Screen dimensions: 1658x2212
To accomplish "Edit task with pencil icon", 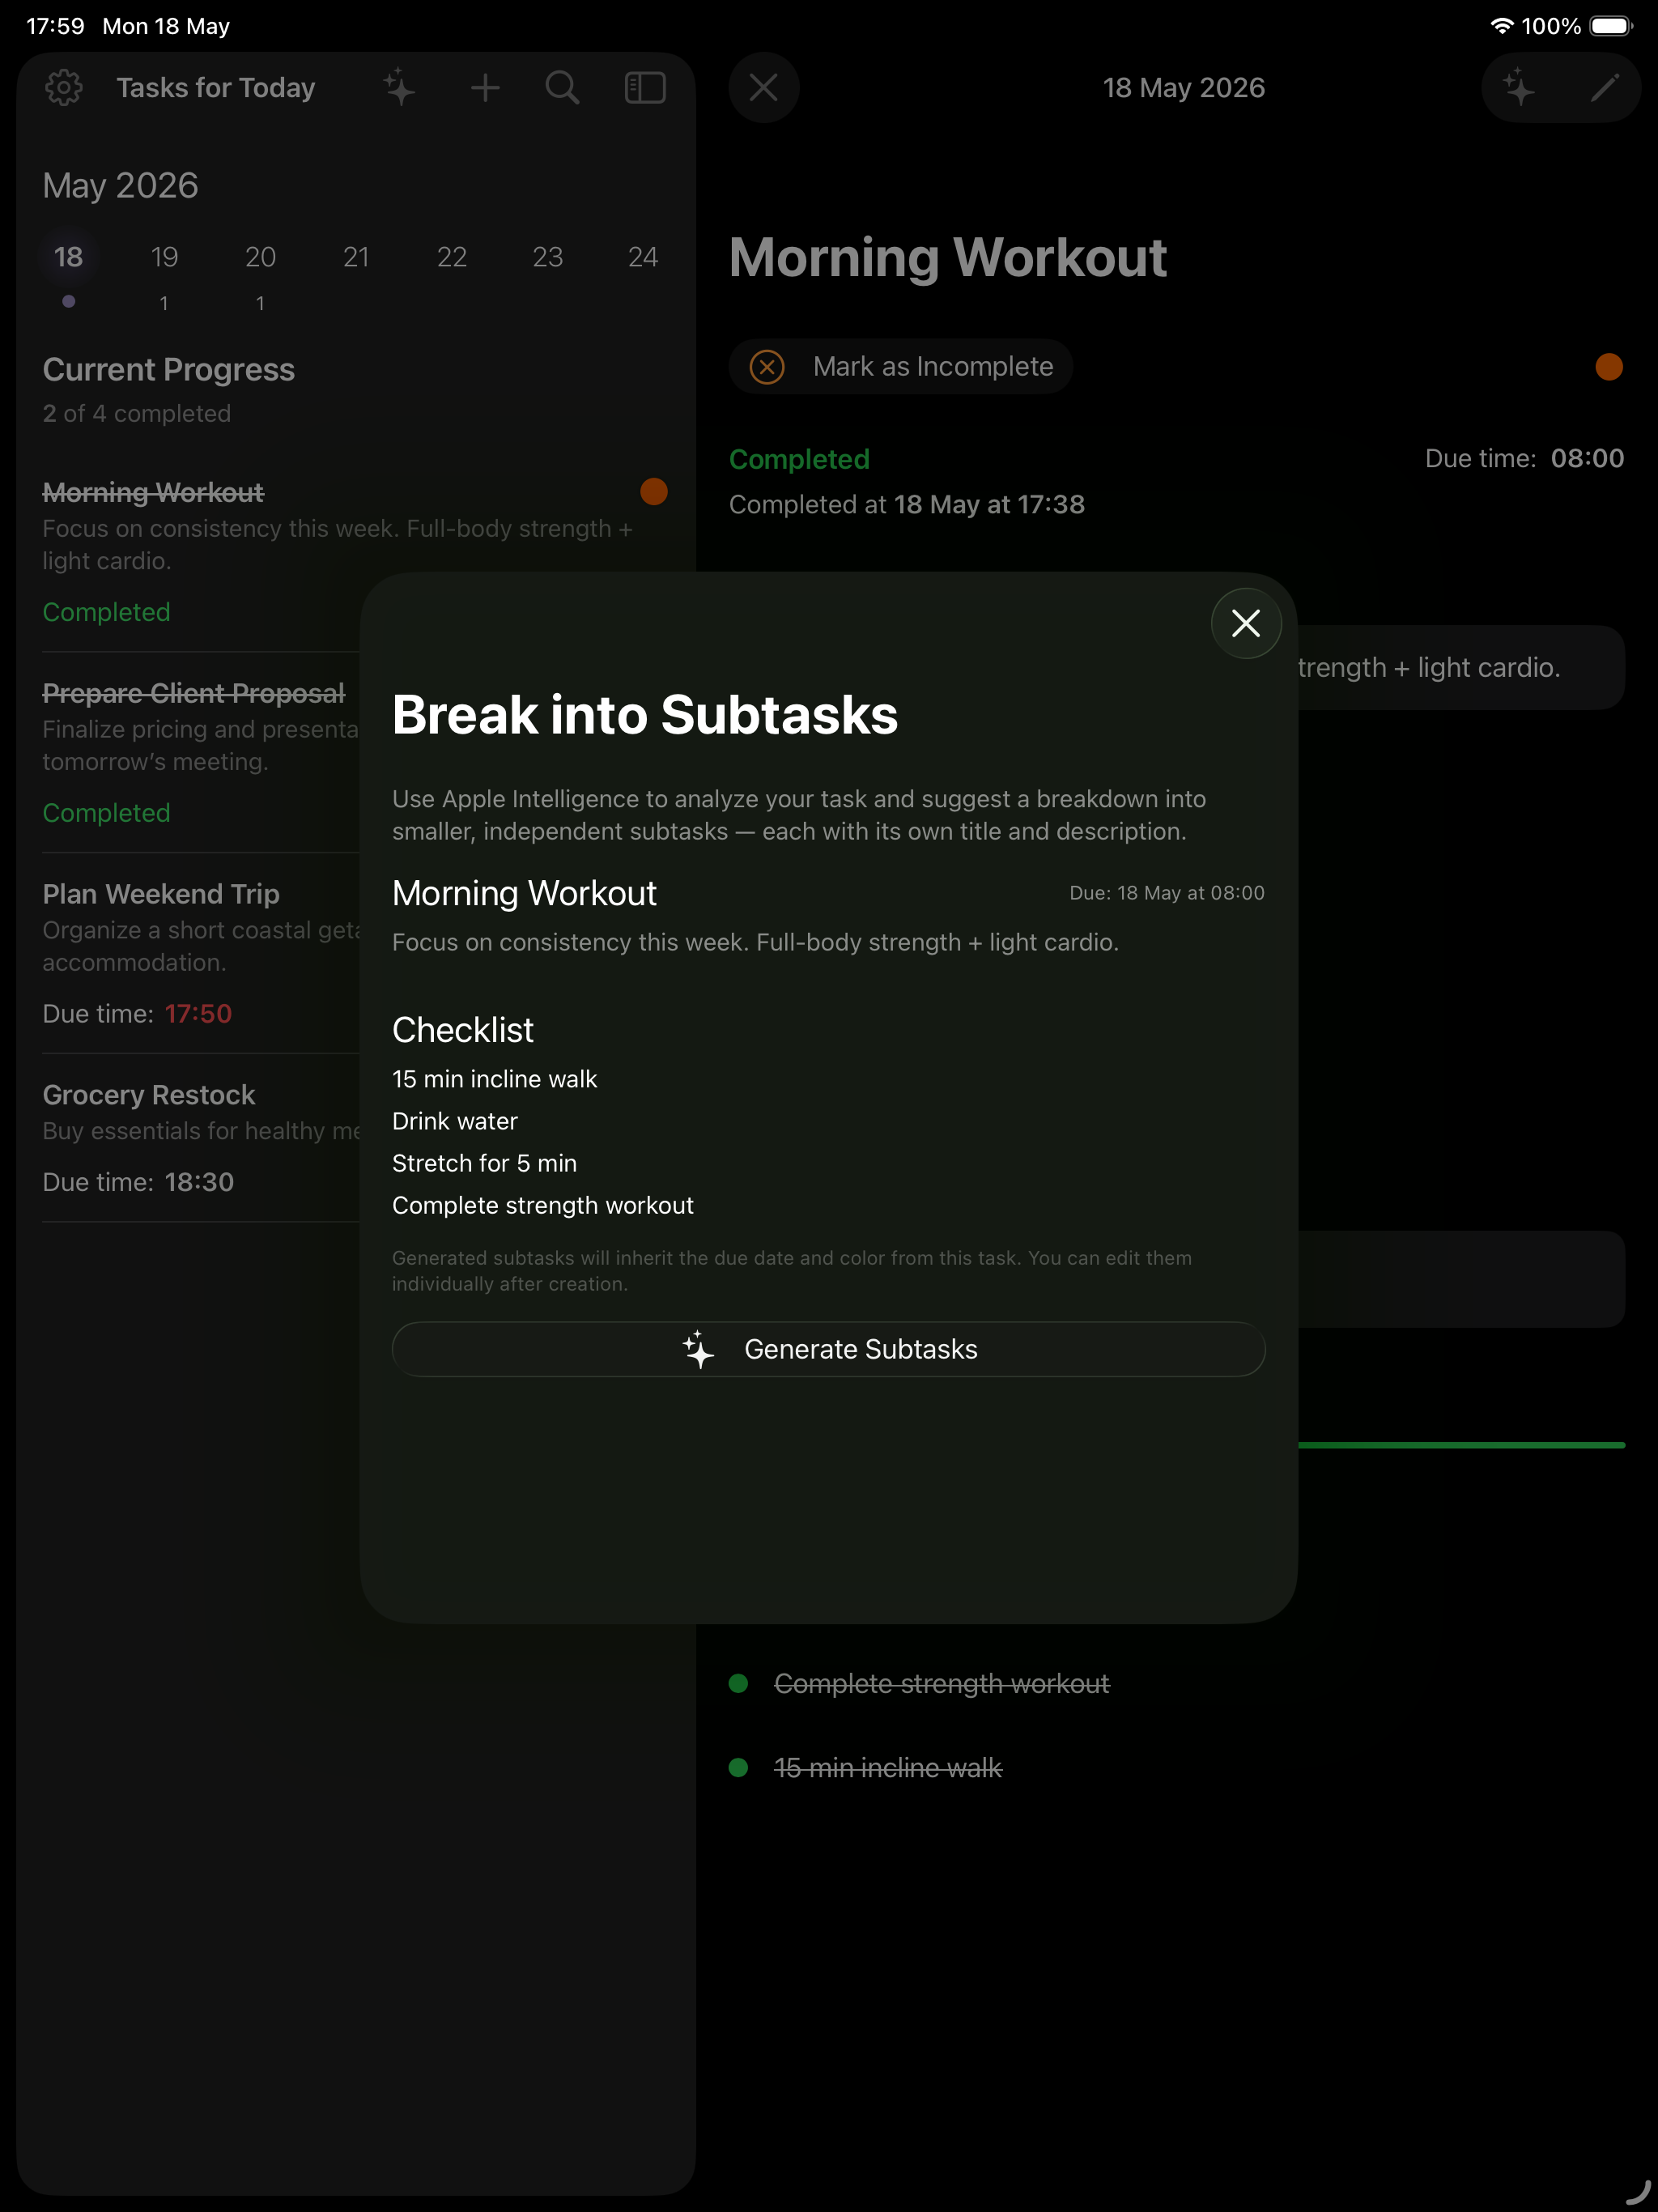I will [x=1604, y=88].
